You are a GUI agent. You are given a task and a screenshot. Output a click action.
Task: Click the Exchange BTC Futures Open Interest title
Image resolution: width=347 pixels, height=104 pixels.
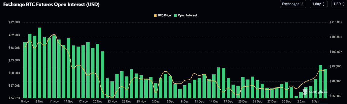pos(51,5)
